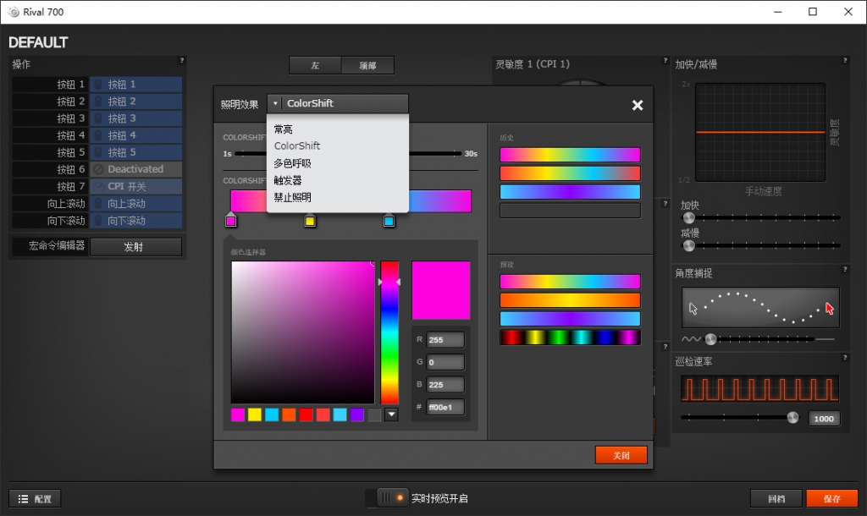Click the help icon in 角度捕捉 panel

(844, 270)
